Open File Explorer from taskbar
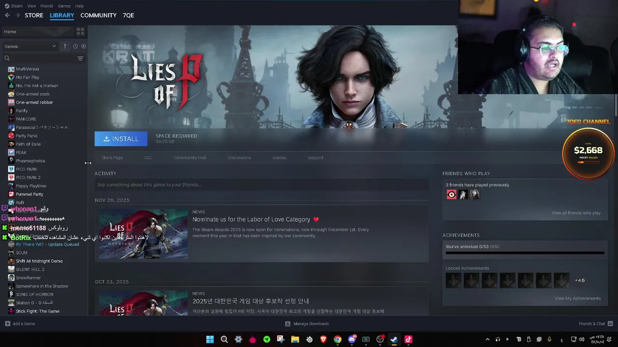Viewport: 618px width, 347px height. coord(295,339)
